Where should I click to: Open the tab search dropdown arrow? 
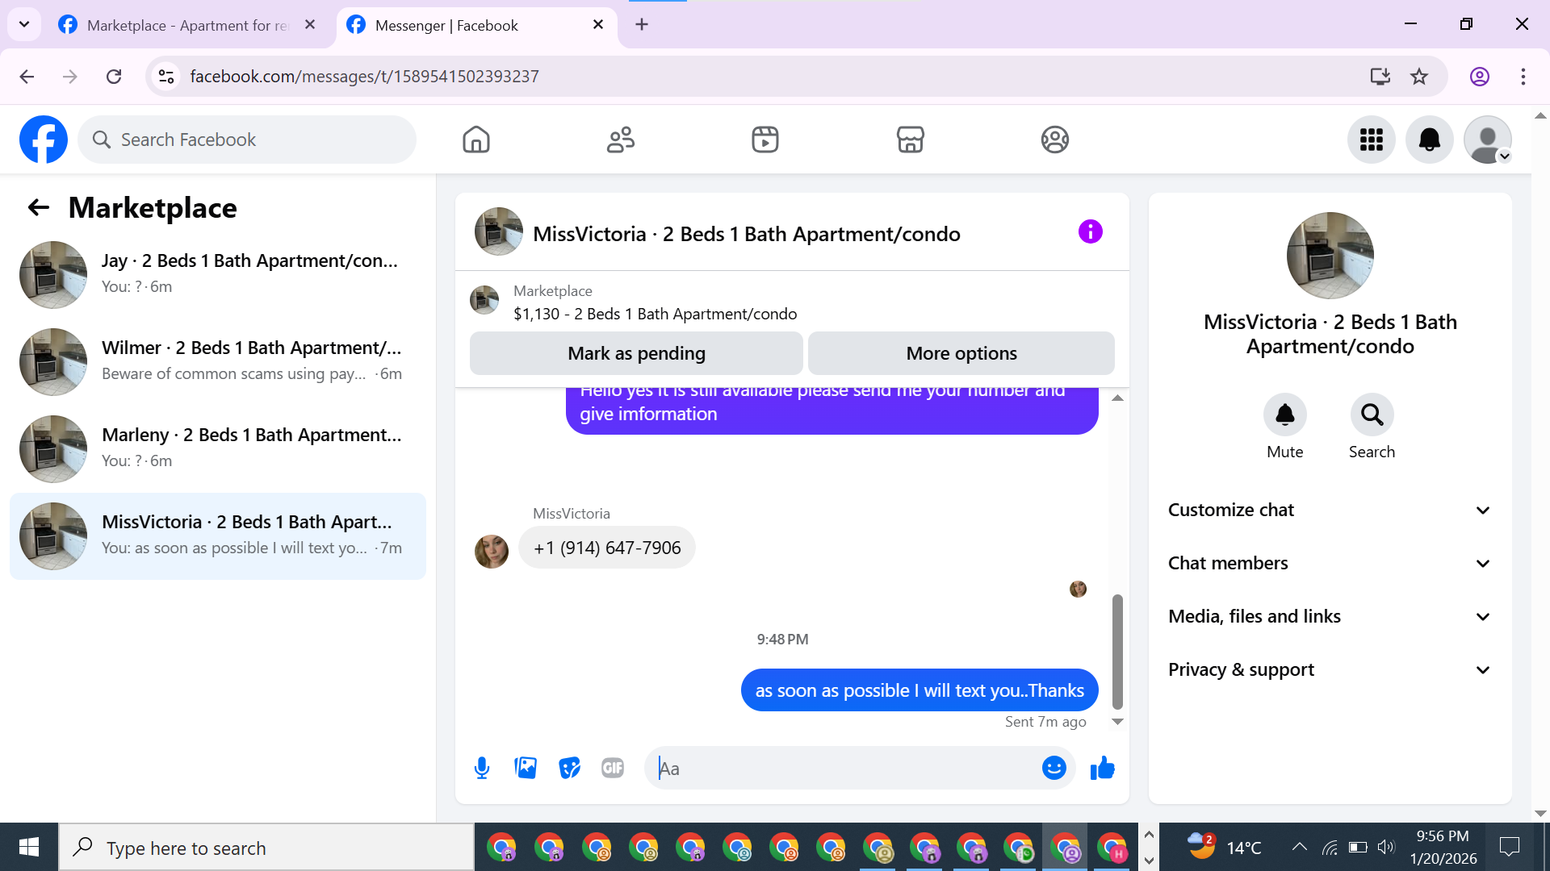point(24,24)
